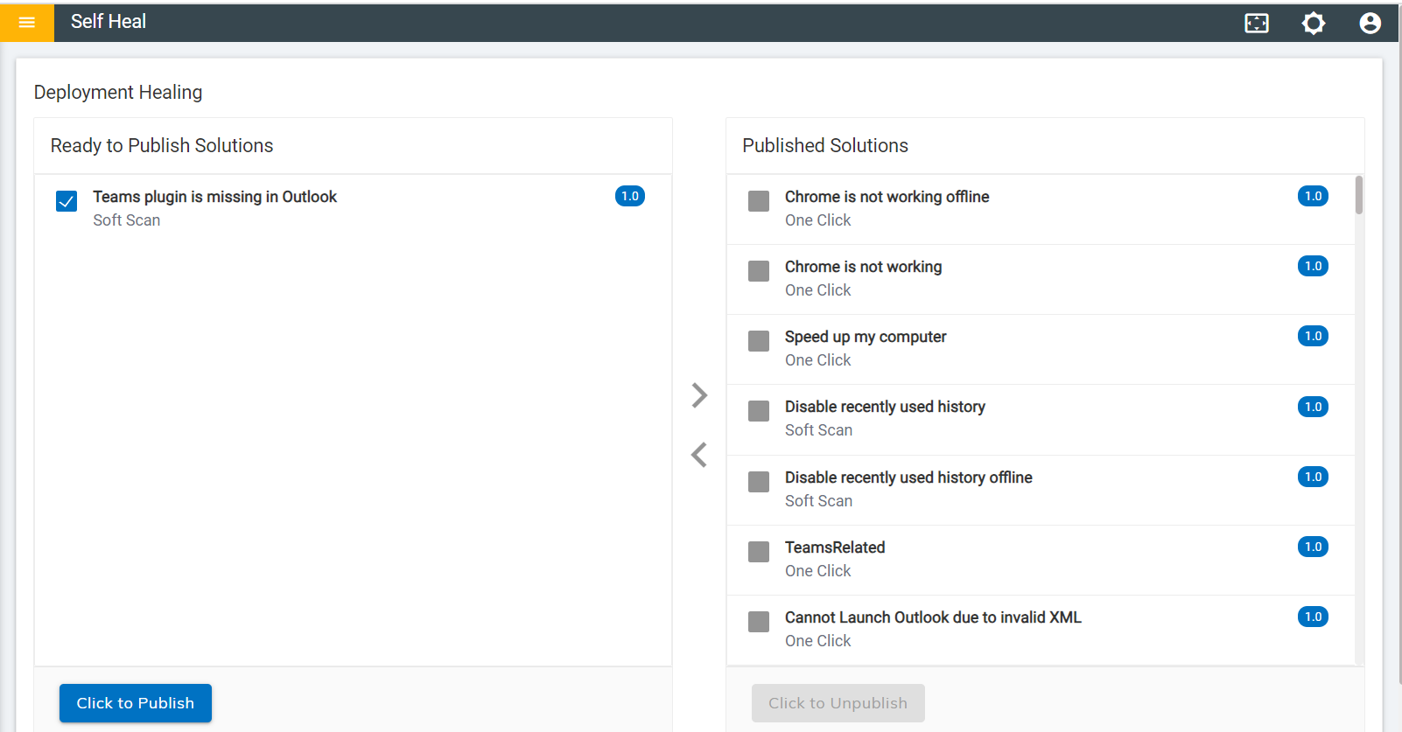
Task: Uncheck Teams plugin is missing in Outlook
Action: (67, 201)
